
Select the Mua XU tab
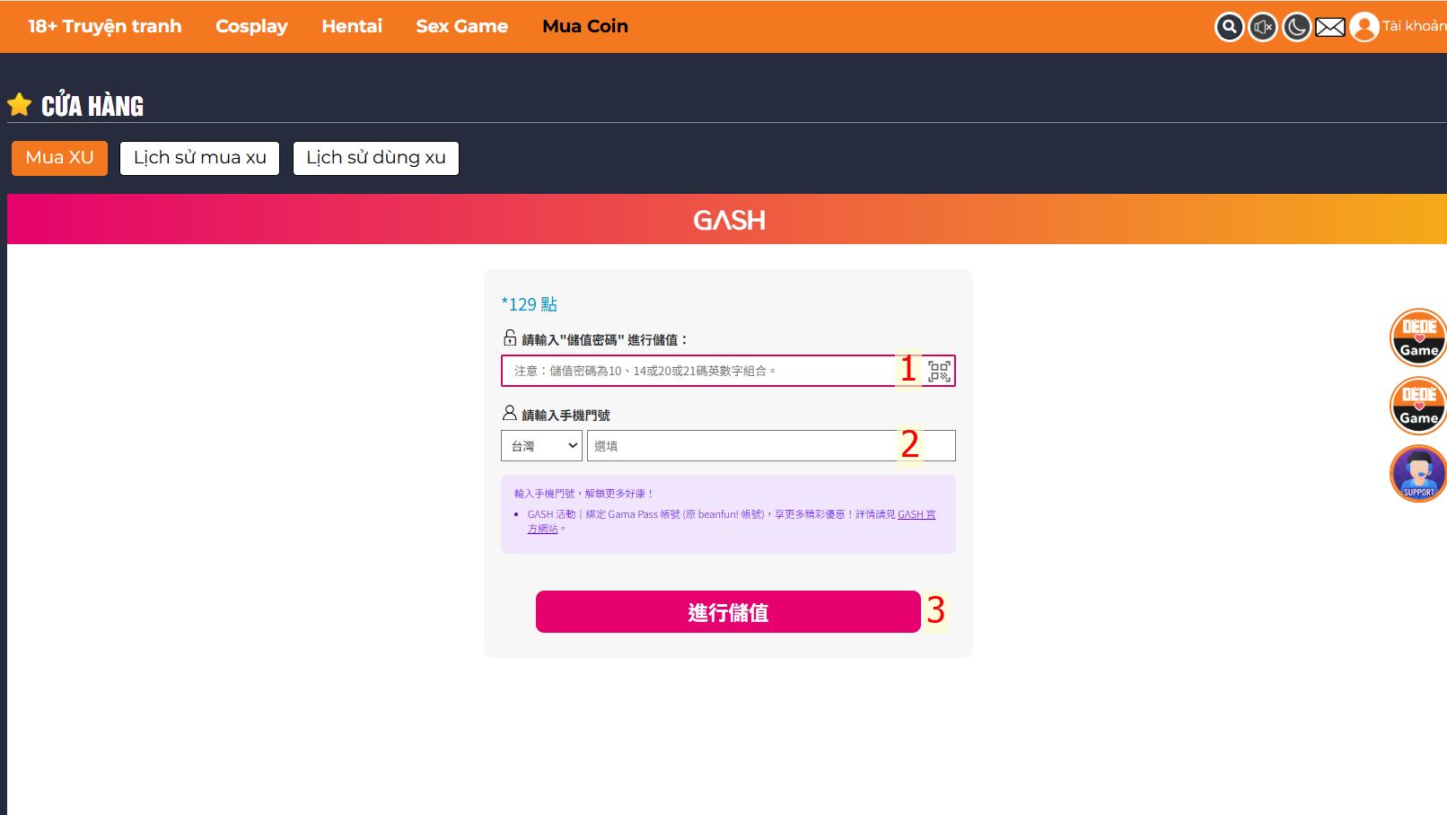click(59, 158)
